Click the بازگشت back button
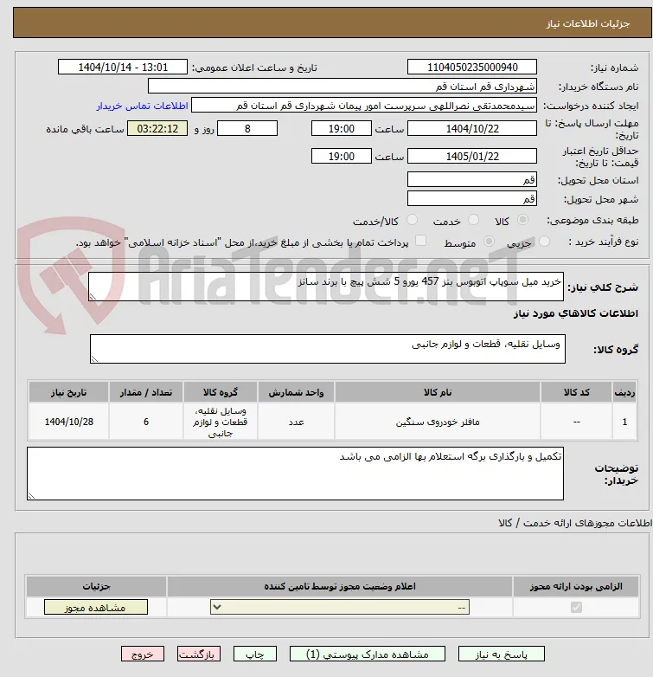 click(x=199, y=654)
